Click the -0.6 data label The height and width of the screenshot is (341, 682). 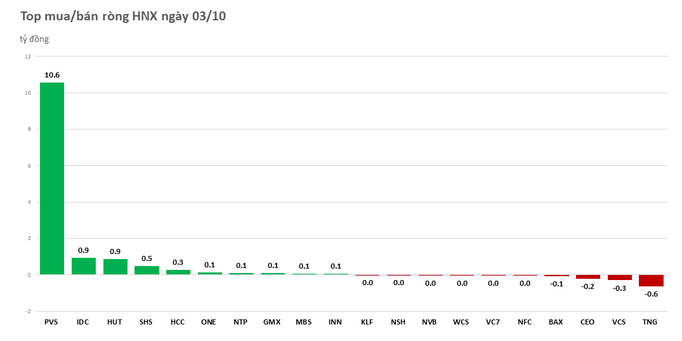(651, 294)
